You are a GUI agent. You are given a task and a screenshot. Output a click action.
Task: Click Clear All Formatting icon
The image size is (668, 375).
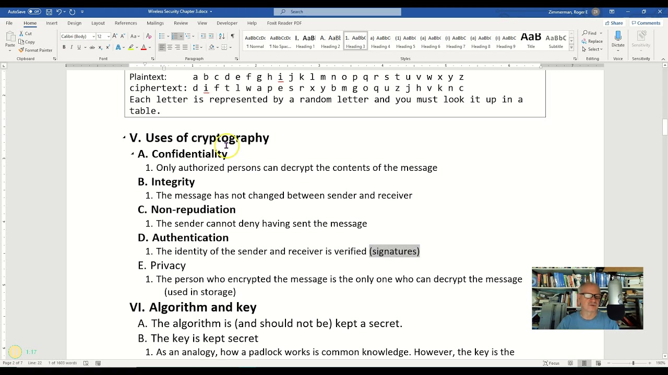pyautogui.click(x=149, y=36)
